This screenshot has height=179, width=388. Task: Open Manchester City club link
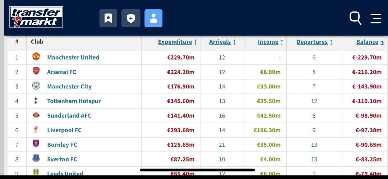pos(69,86)
